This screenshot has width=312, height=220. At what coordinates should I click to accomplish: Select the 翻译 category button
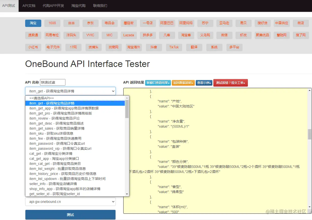(194, 47)
